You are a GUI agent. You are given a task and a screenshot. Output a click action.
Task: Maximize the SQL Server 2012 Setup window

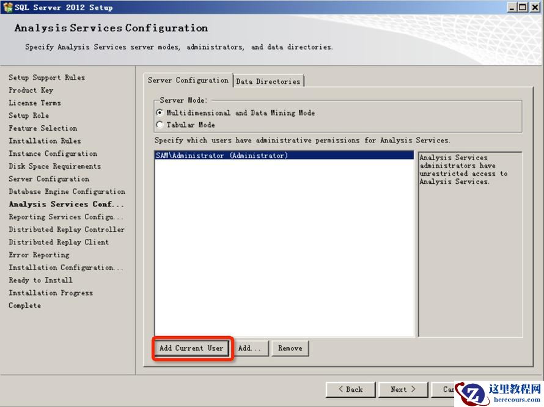(x=522, y=7)
